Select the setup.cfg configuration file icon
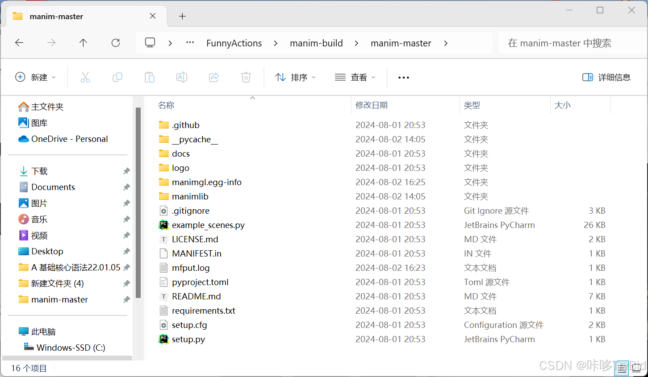The width and height of the screenshot is (648, 377). point(164,325)
